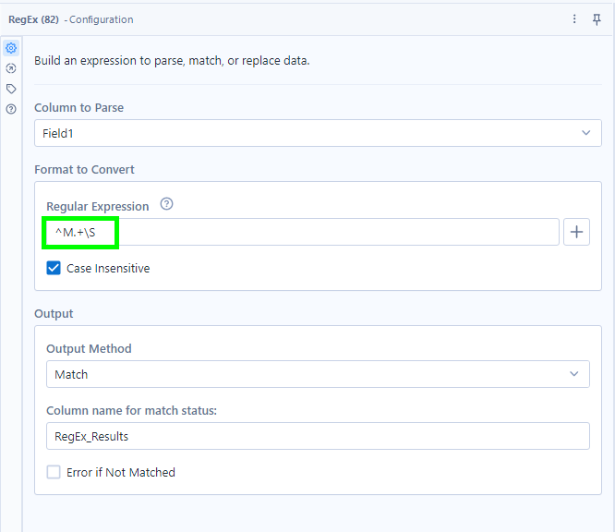Uncheck the Case Insensitive checkbox

(54, 269)
